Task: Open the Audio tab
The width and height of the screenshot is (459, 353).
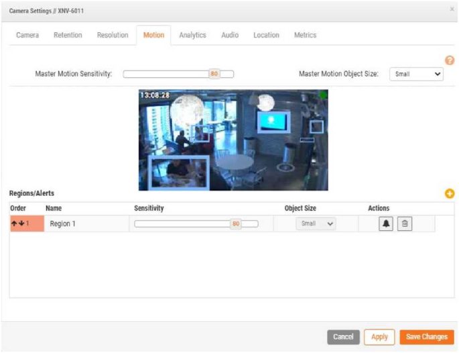Action: pos(230,36)
